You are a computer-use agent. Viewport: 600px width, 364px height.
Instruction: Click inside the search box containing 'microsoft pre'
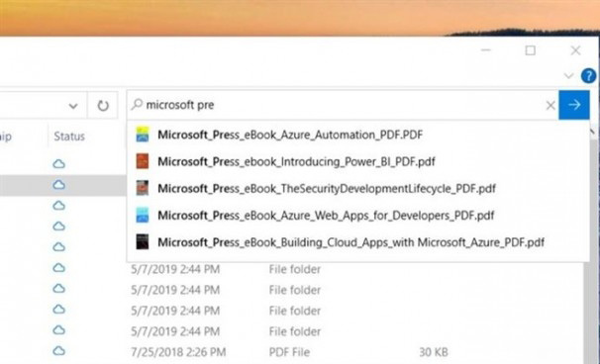(x=343, y=105)
